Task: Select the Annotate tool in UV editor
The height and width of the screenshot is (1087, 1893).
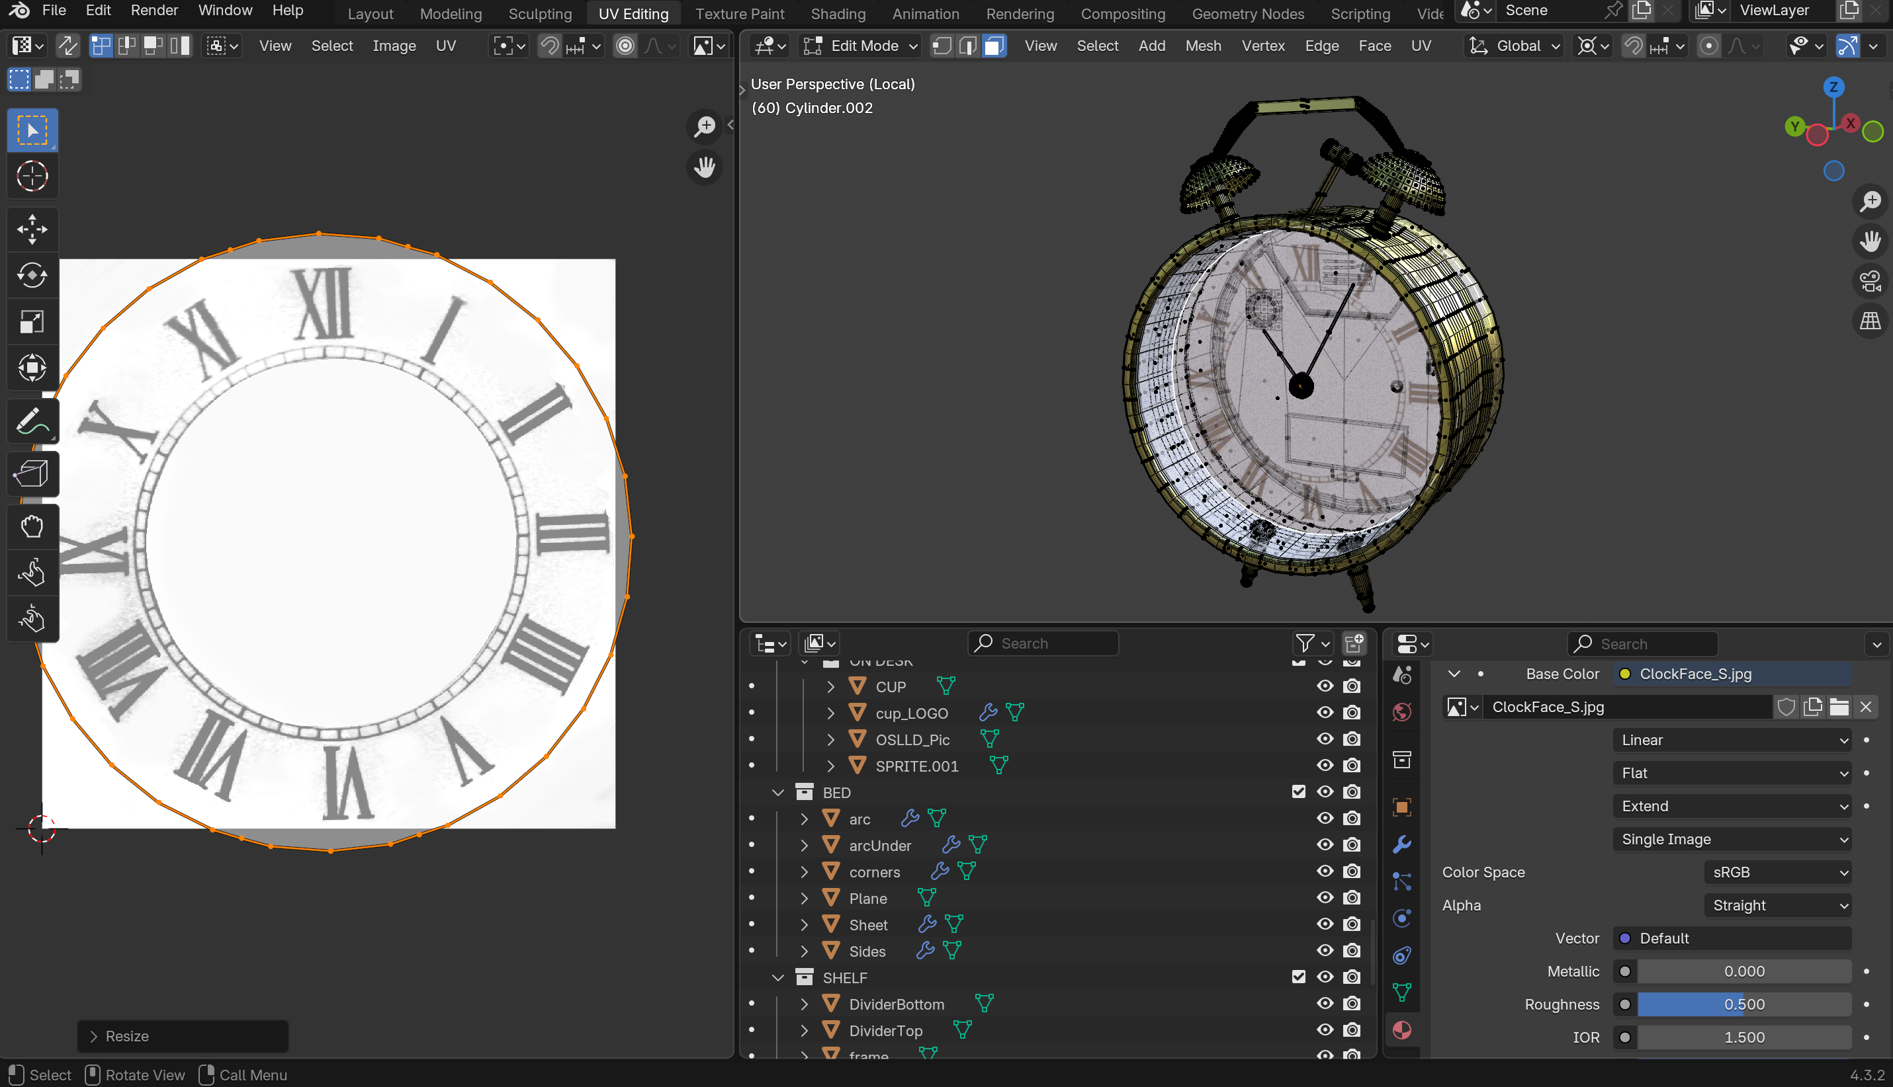Action: (x=32, y=422)
